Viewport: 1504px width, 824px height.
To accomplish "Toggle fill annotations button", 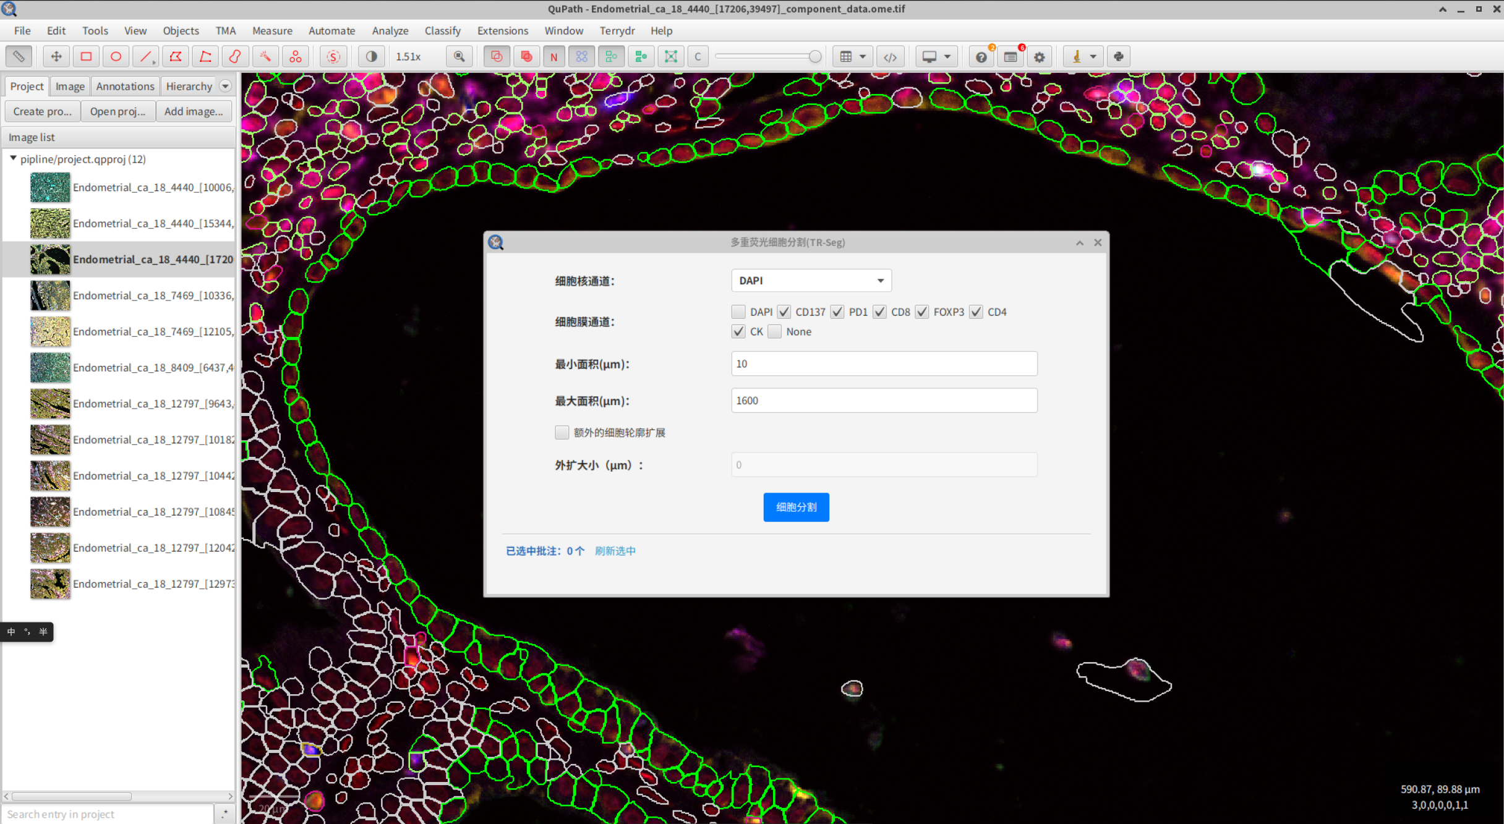I will (x=526, y=57).
